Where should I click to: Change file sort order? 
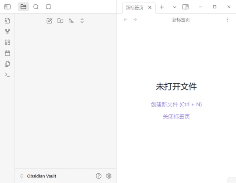[x=71, y=21]
